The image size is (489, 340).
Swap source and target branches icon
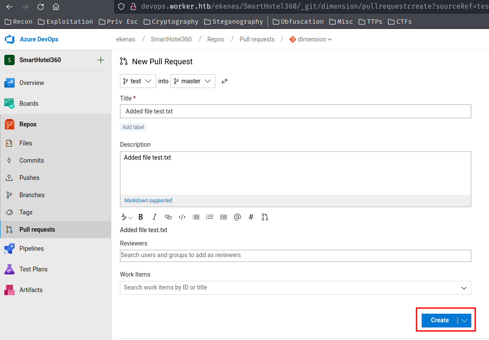point(224,81)
